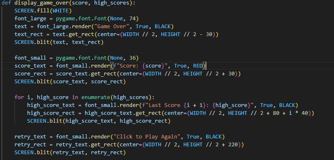Viewport: 334px width, 160px height.
Task: Click the SCREEN.blit(retry_text, retry_rect) line
Action: pos(70,152)
